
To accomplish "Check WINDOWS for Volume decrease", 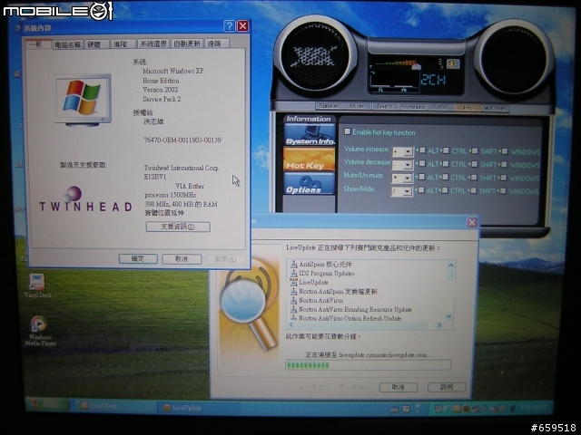I will pos(504,164).
